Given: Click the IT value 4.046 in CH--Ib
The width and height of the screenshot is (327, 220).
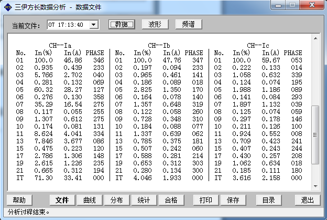Looking at the screenshot, I should (x=143, y=178).
